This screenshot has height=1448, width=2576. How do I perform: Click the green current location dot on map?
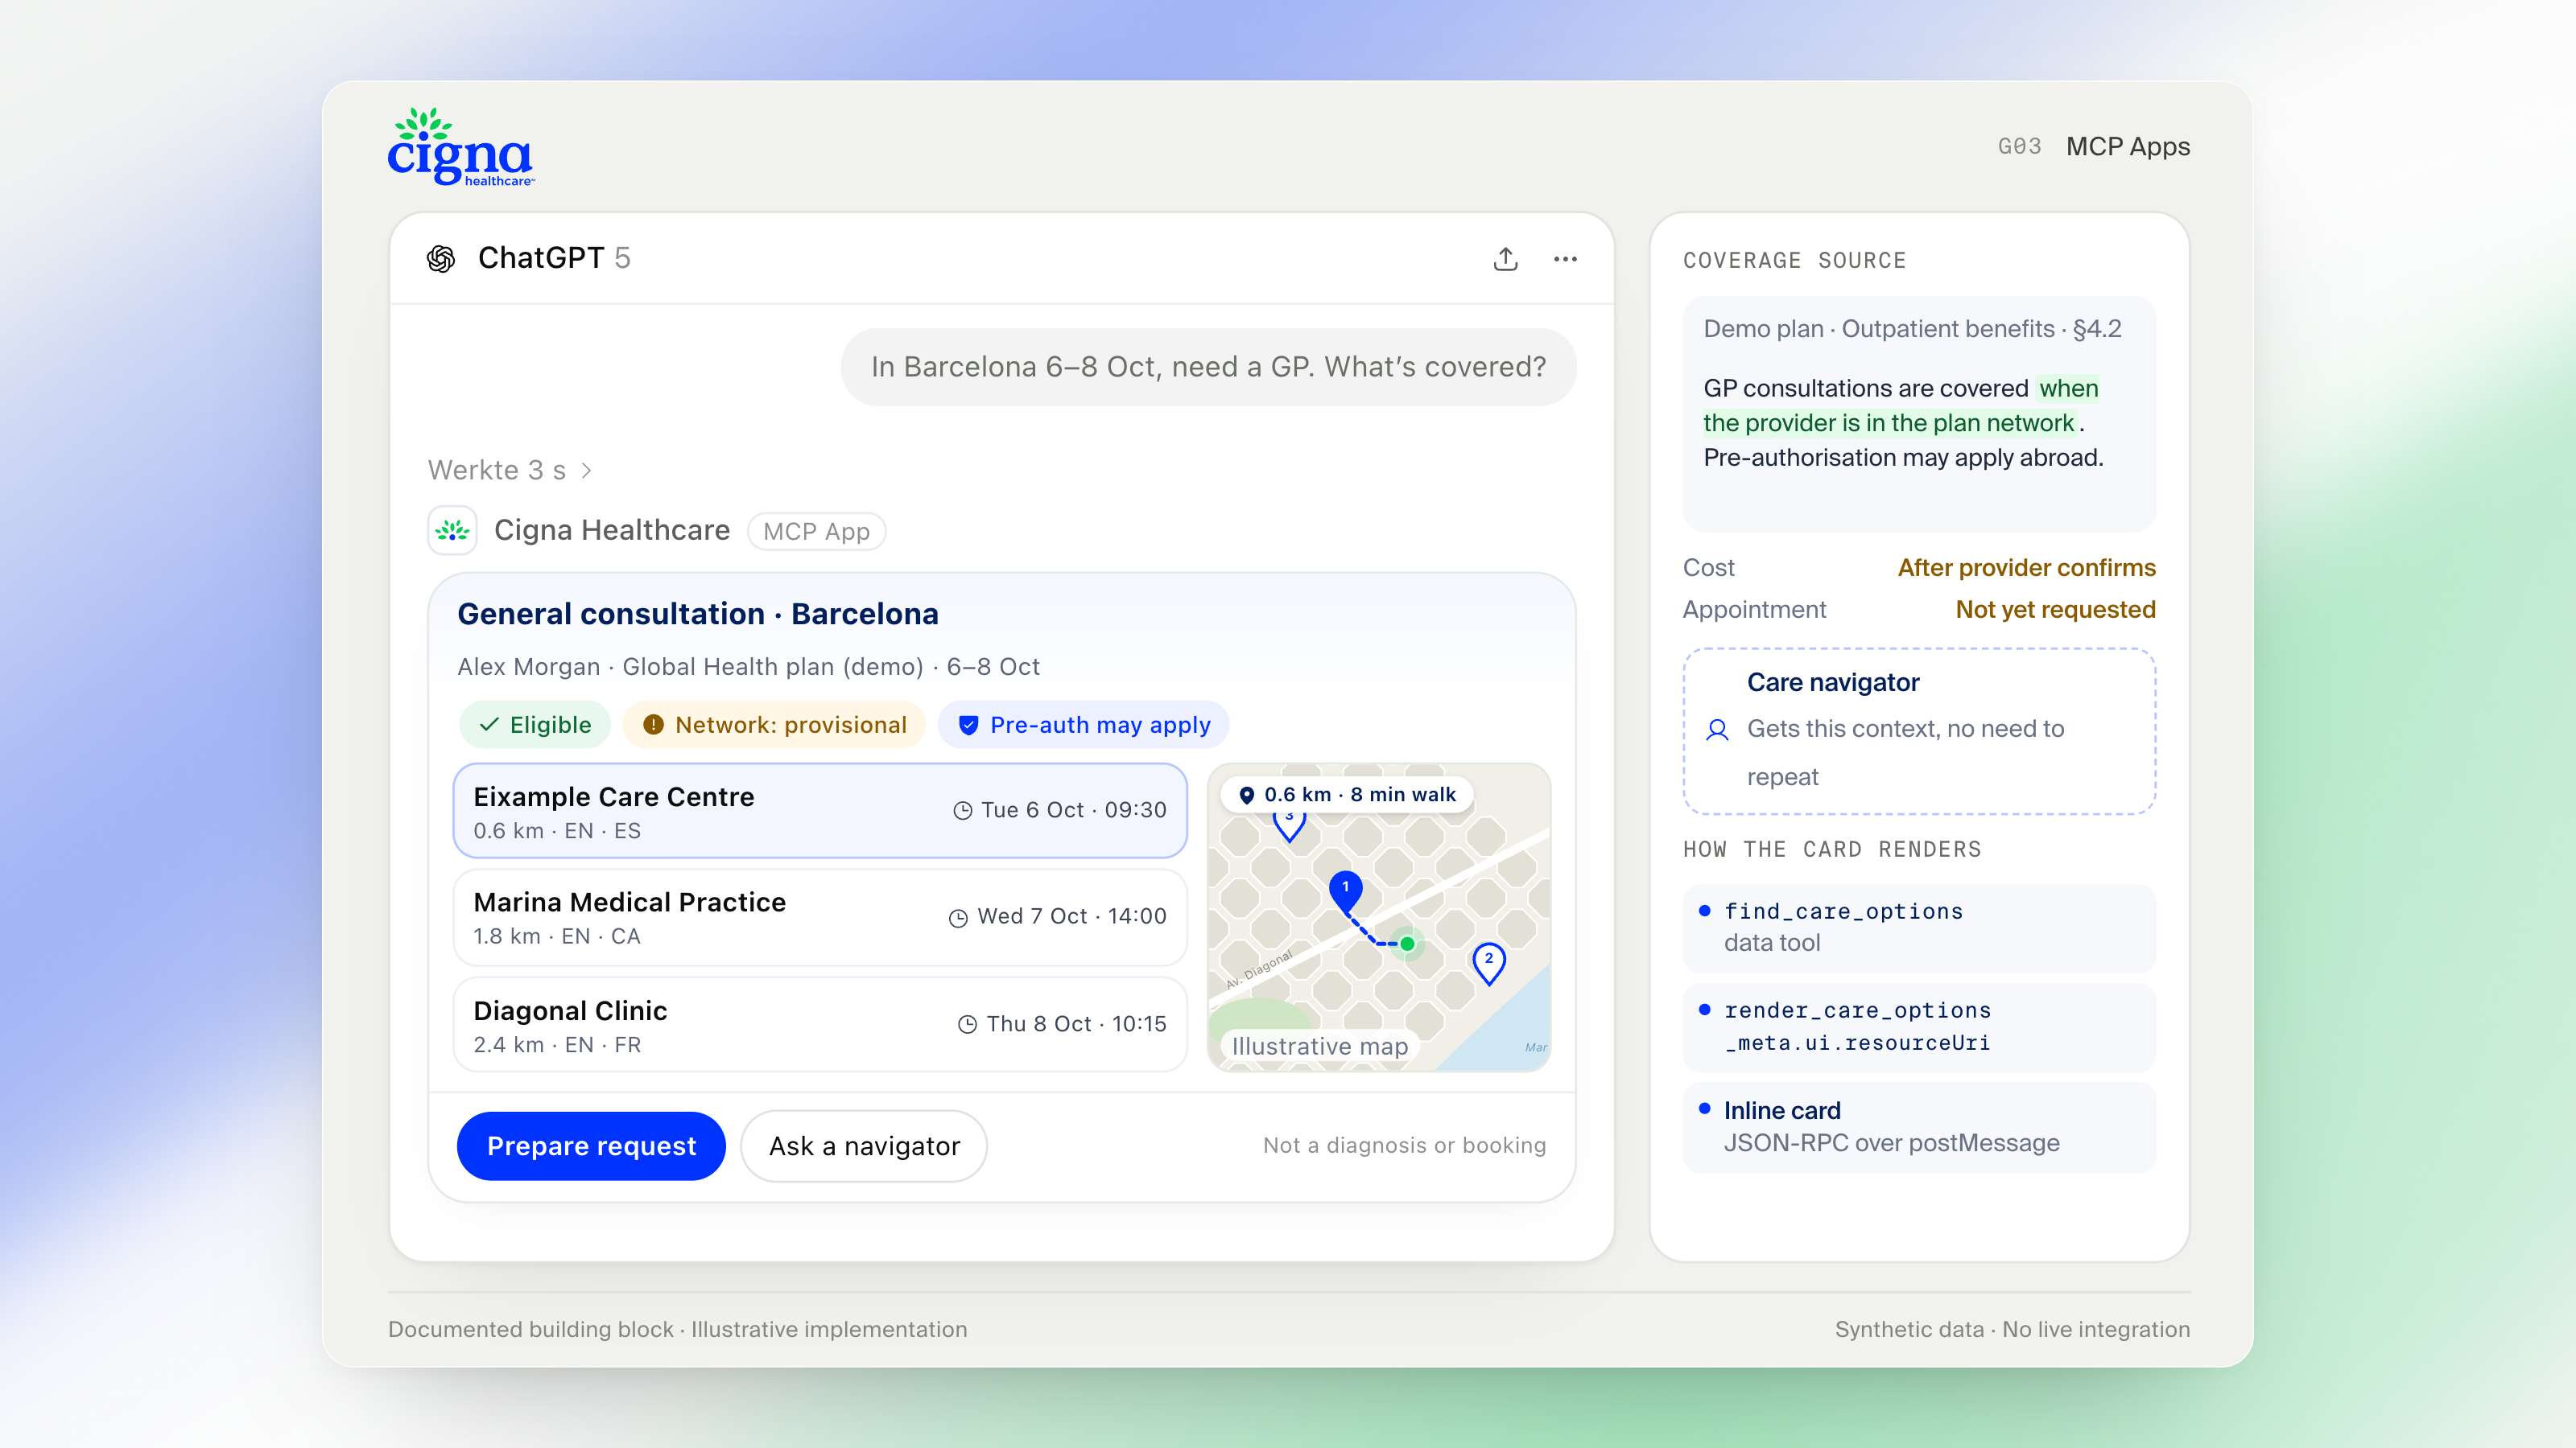(1407, 944)
